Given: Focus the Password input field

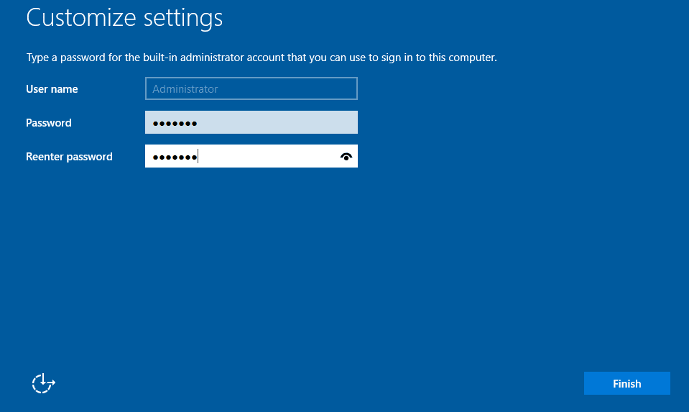Looking at the screenshot, I should 251,122.
